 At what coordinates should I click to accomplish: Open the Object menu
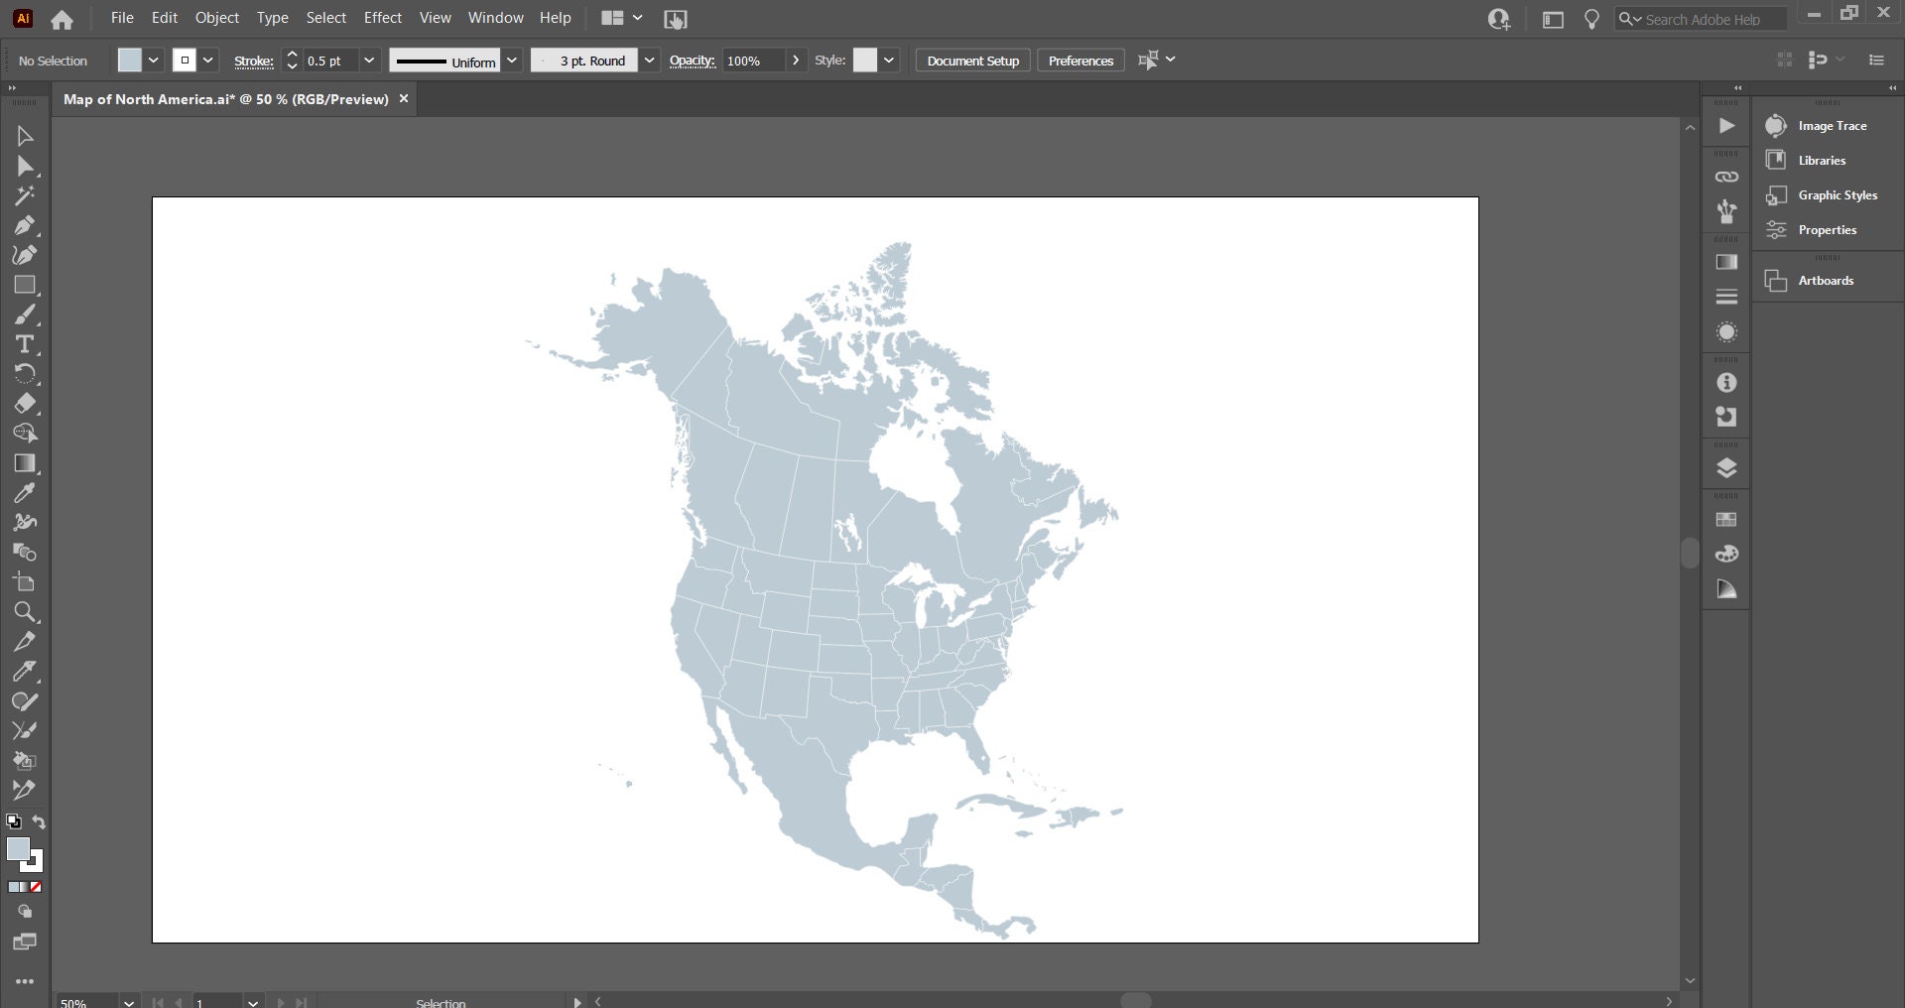click(x=216, y=18)
